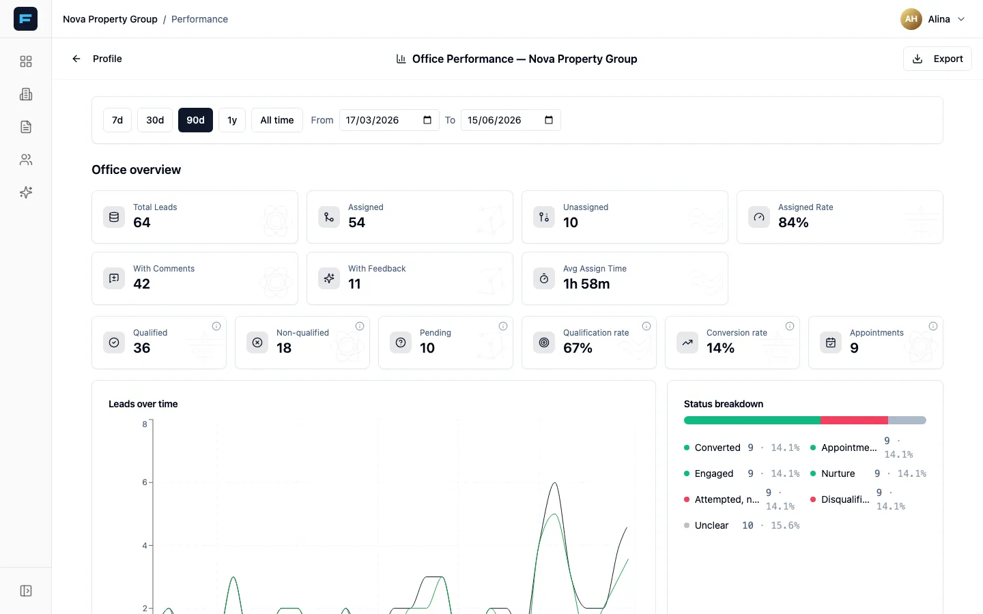Image resolution: width=983 pixels, height=614 pixels.
Task: Click the Leads over time heading
Action: click(x=143, y=404)
